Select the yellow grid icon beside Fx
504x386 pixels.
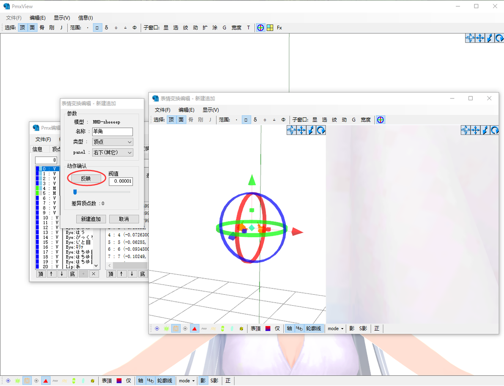[x=270, y=27]
